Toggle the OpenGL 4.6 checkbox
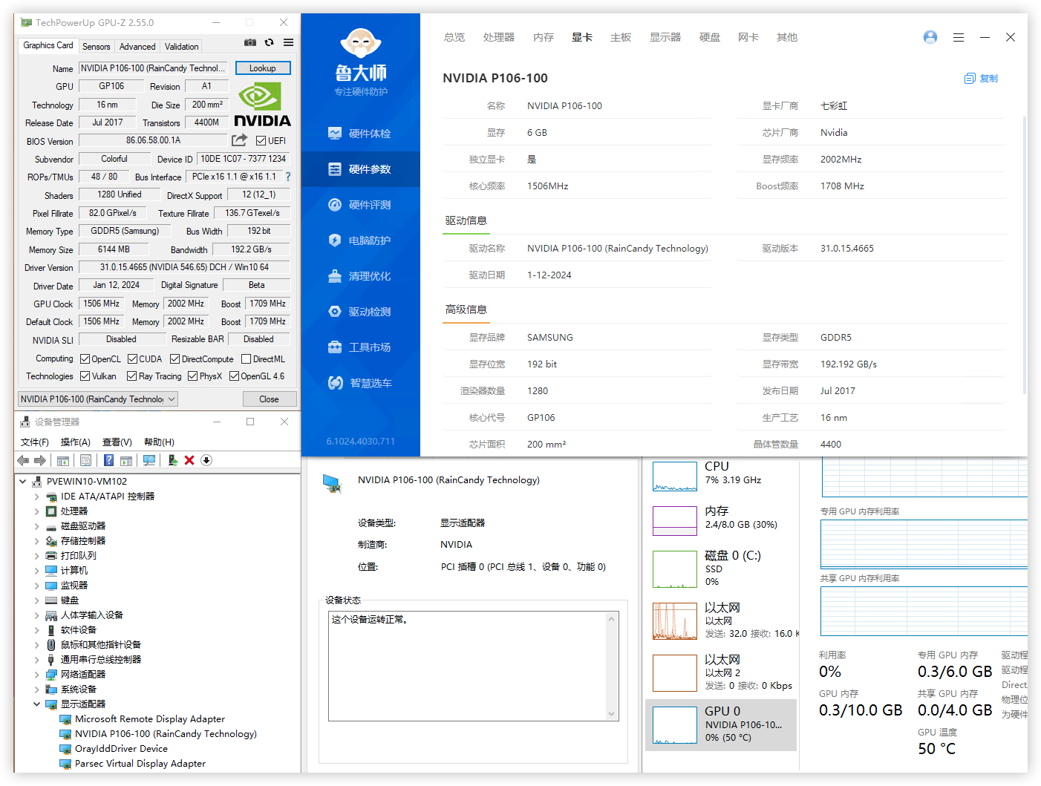 (234, 376)
